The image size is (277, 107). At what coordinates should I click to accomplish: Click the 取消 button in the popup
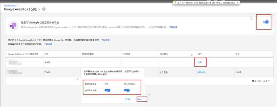point(127,99)
